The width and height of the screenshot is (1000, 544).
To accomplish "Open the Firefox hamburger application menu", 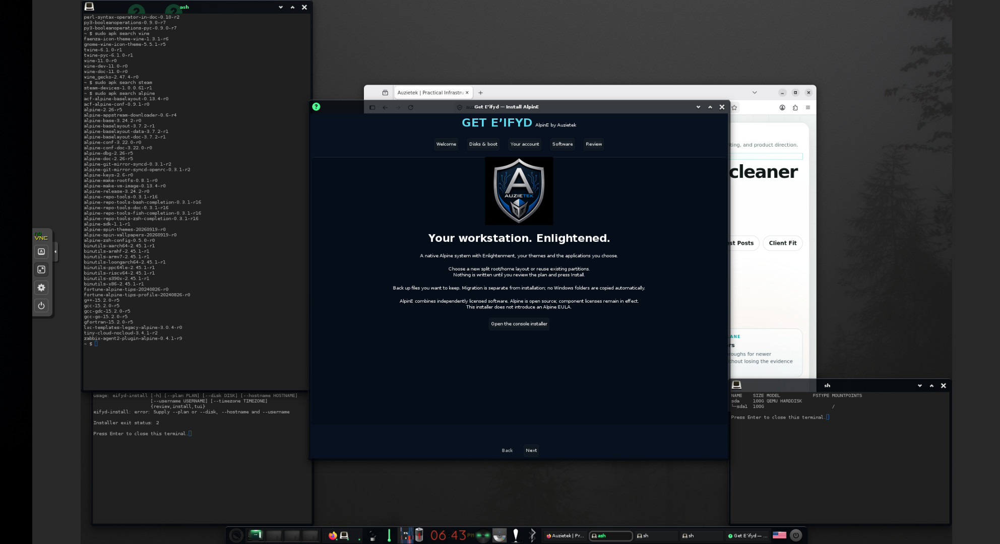I will [808, 107].
